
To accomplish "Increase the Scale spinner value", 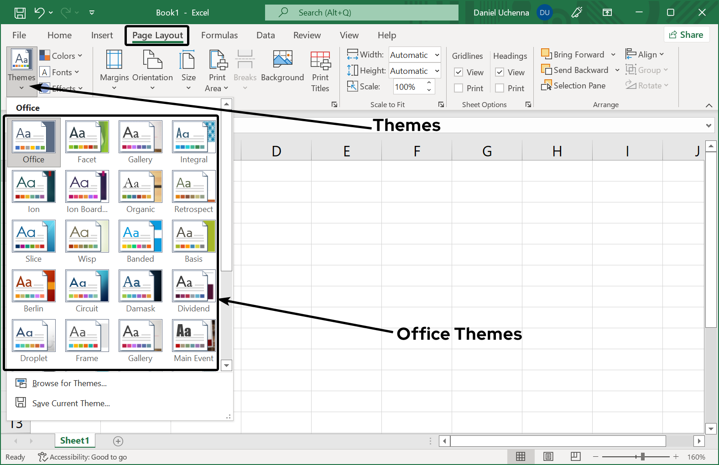I will 429,83.
